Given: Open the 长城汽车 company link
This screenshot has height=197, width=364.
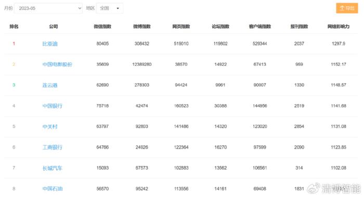Looking at the screenshot, I should tap(52, 168).
